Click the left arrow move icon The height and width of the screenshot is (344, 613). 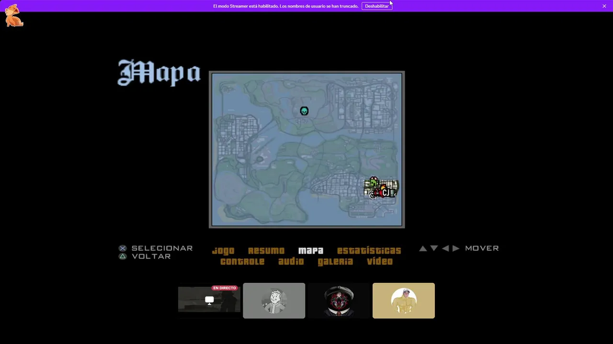click(445, 248)
